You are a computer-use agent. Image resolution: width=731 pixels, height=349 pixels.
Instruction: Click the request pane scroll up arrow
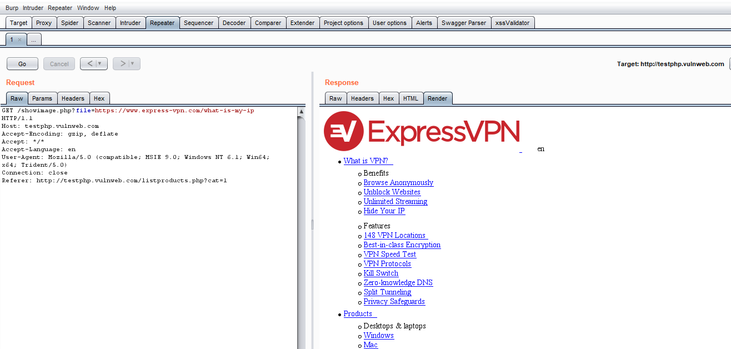tap(302, 111)
